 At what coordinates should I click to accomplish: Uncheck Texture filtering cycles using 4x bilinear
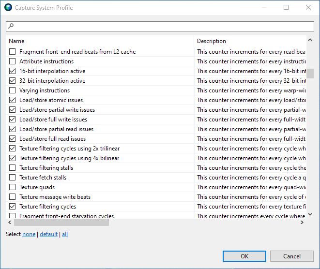13,158
